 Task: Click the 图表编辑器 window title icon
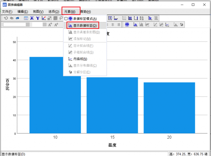coord(4,5)
